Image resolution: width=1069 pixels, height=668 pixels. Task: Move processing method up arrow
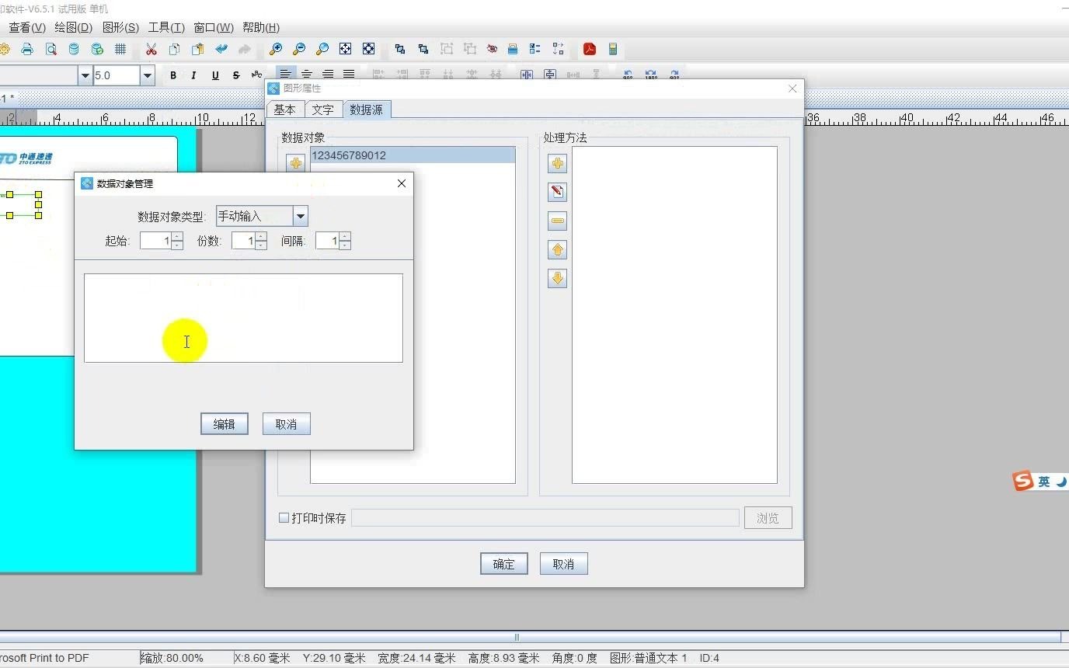(557, 249)
